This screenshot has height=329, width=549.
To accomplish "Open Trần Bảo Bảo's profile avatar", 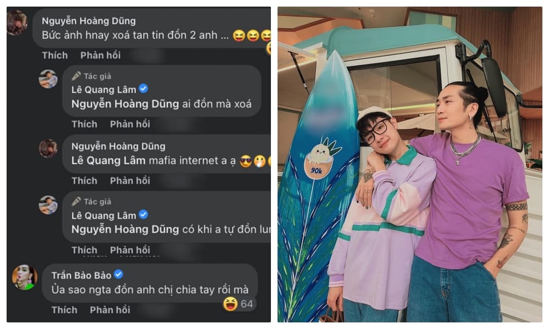I will coord(25,277).
